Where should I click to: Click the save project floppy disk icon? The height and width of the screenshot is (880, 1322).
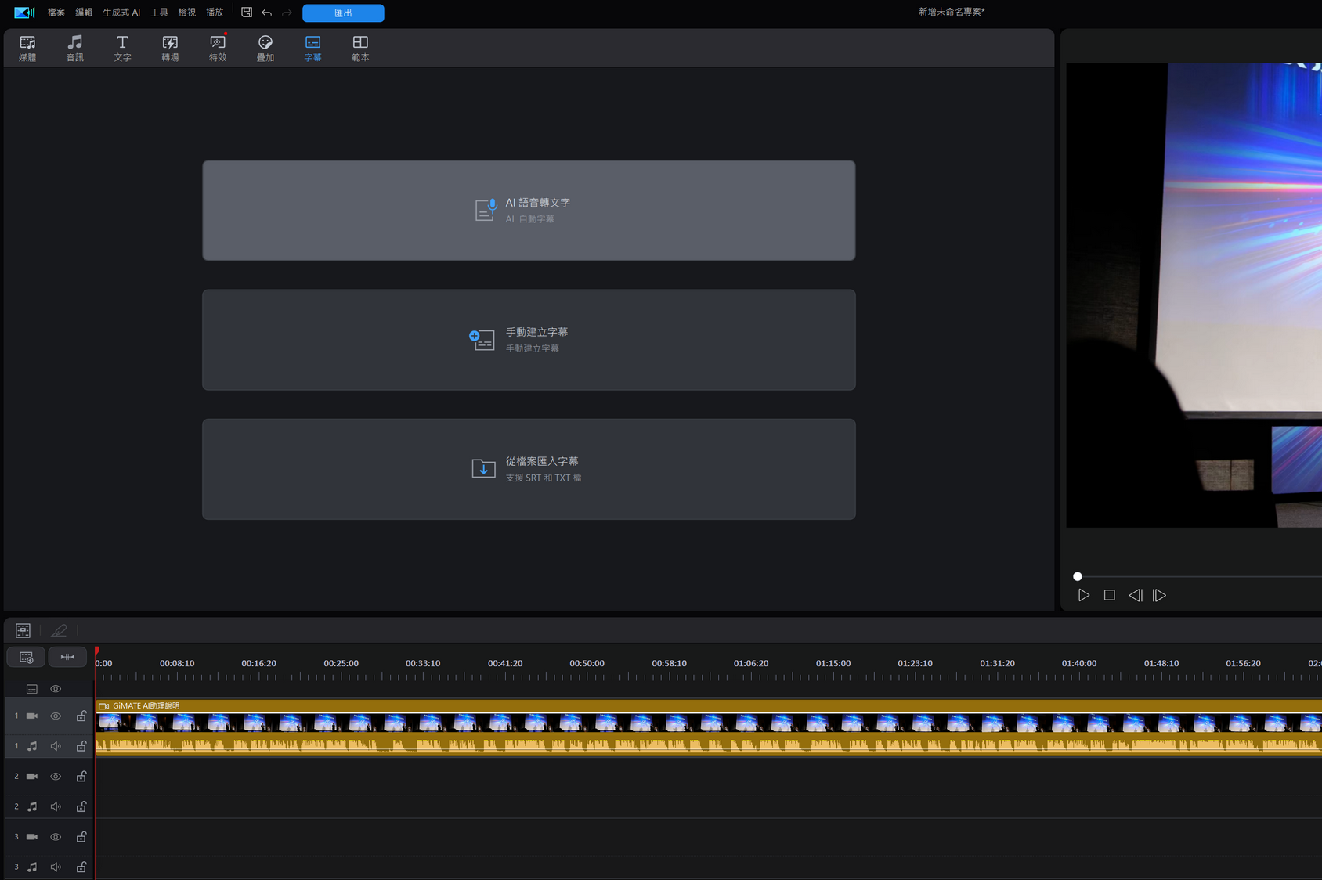tap(247, 13)
